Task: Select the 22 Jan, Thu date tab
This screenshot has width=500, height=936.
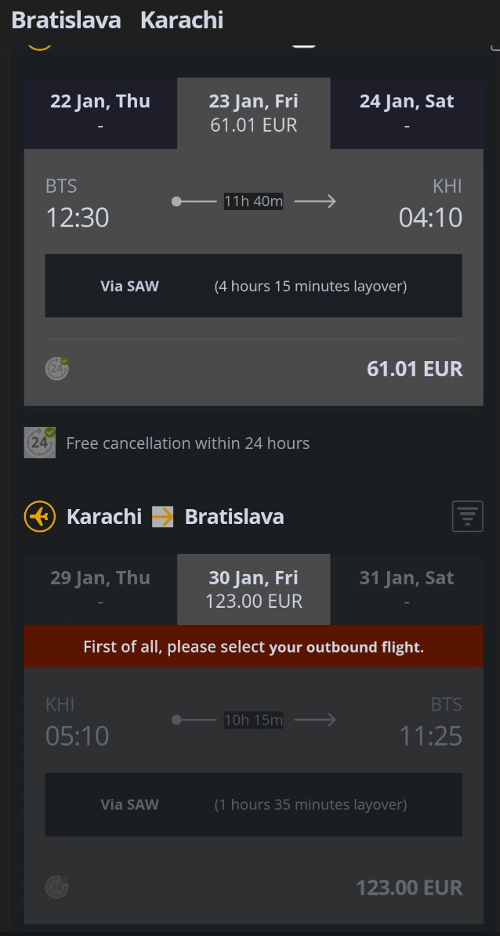Action: 100,113
